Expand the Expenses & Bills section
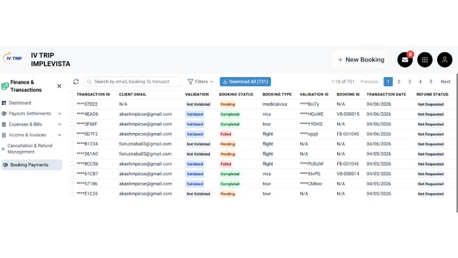 [x=59, y=124]
